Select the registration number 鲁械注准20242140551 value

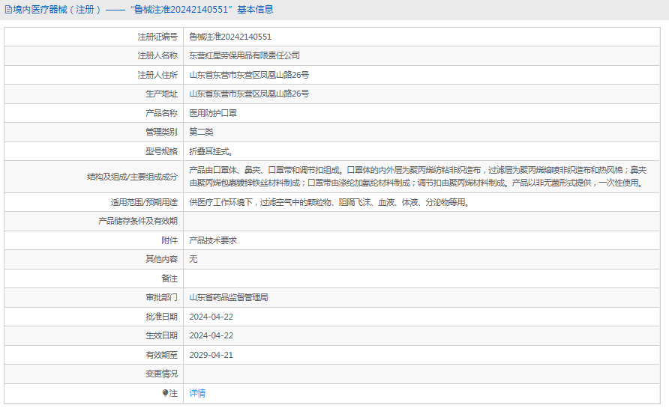[230, 37]
